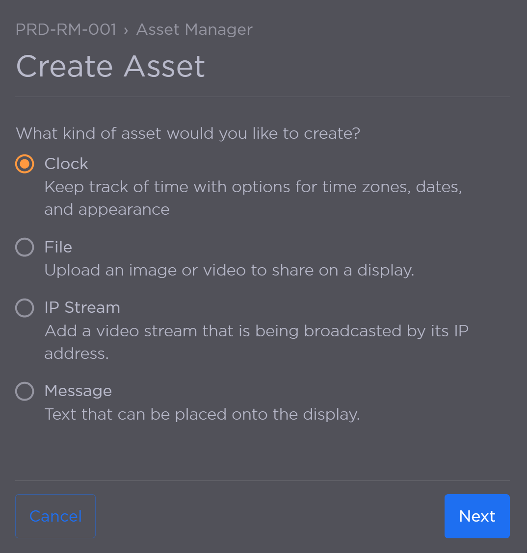Cancel the asset creation
The width and height of the screenshot is (527, 553).
[55, 516]
